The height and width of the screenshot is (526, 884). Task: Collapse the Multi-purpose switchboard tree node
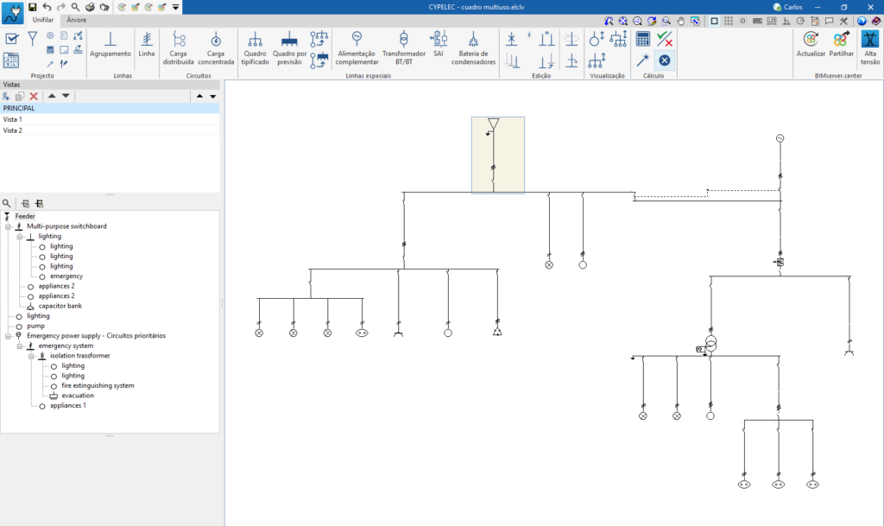tap(8, 226)
